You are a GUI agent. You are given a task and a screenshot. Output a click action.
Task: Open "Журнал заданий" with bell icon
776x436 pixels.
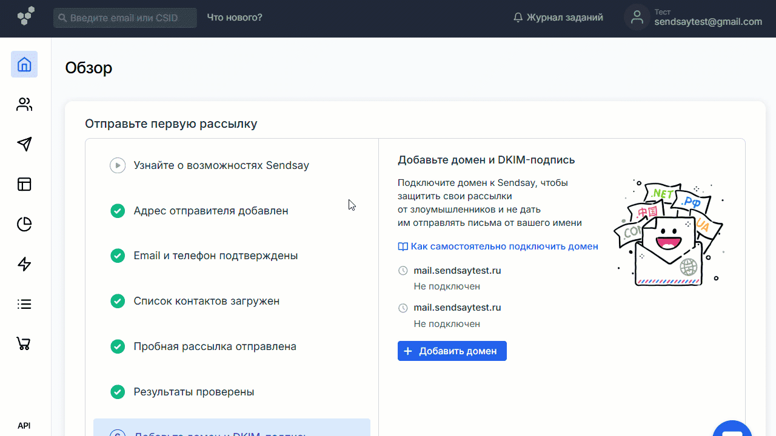558,18
